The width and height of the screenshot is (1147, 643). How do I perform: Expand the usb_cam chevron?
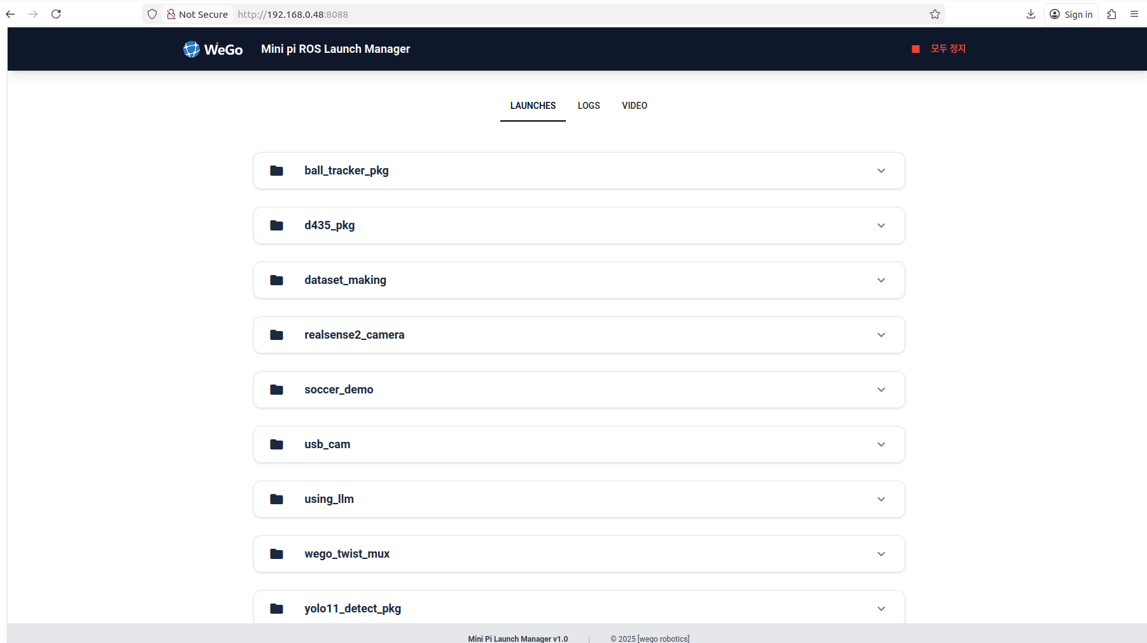(x=881, y=444)
